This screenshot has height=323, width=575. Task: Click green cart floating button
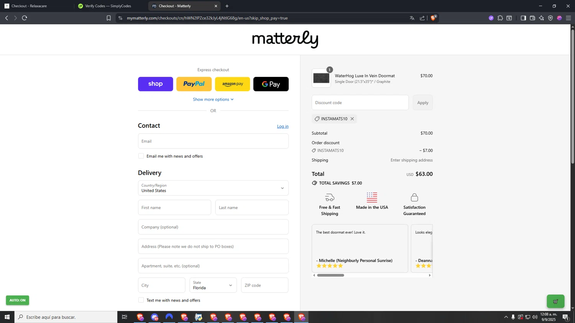pos(555,301)
